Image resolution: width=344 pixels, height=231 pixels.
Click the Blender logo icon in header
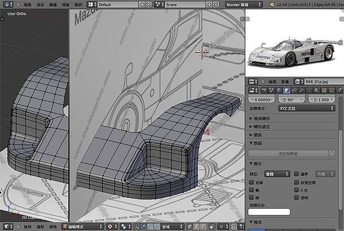pyautogui.click(x=272, y=5)
